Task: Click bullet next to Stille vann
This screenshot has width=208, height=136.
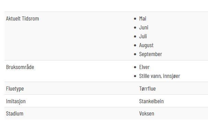Action: pos(135,76)
